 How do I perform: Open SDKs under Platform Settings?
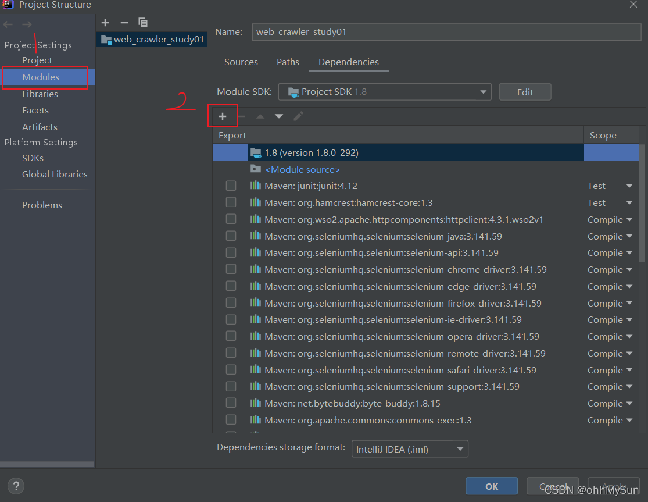coord(33,158)
